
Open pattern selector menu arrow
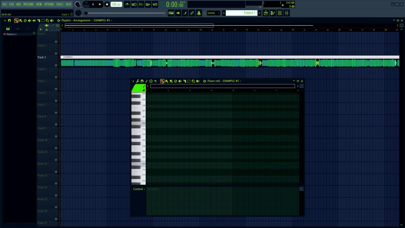(224, 13)
